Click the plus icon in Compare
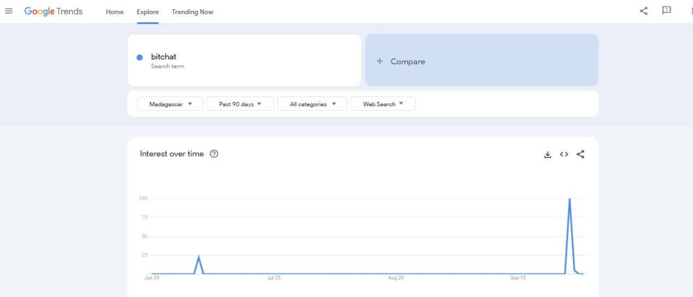Screen dimensions: 693x297 (x=379, y=61)
